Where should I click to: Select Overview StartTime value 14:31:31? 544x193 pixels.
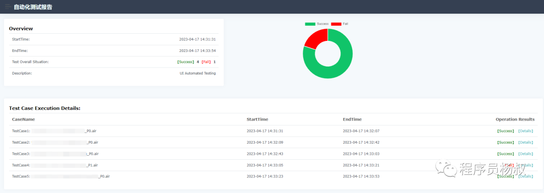click(x=197, y=39)
